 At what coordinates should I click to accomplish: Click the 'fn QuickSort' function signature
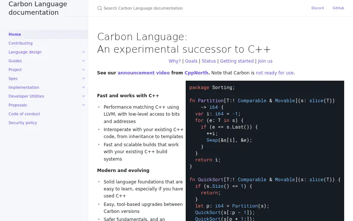coord(265,180)
